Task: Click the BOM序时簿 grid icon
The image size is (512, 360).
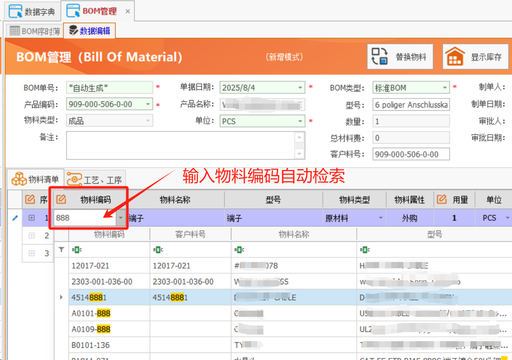Action: tap(15, 30)
